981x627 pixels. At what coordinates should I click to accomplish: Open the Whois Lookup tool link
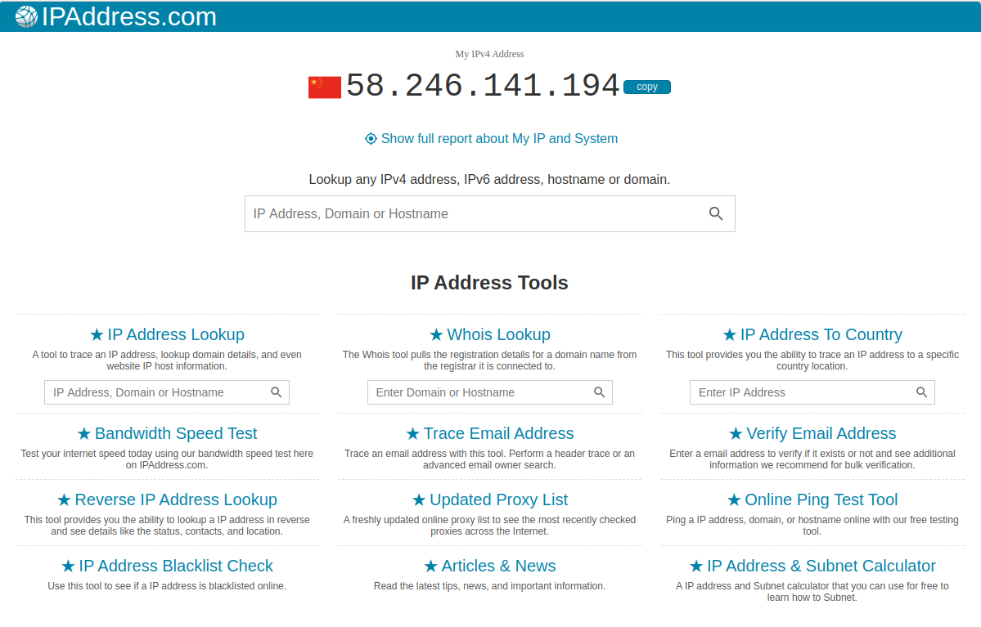(490, 334)
